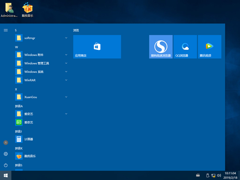Launch 搜狗高速浏览器 from its tile

coord(161,46)
